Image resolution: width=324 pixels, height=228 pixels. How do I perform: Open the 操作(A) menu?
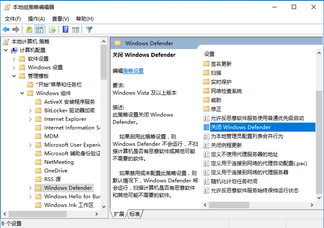37,19
